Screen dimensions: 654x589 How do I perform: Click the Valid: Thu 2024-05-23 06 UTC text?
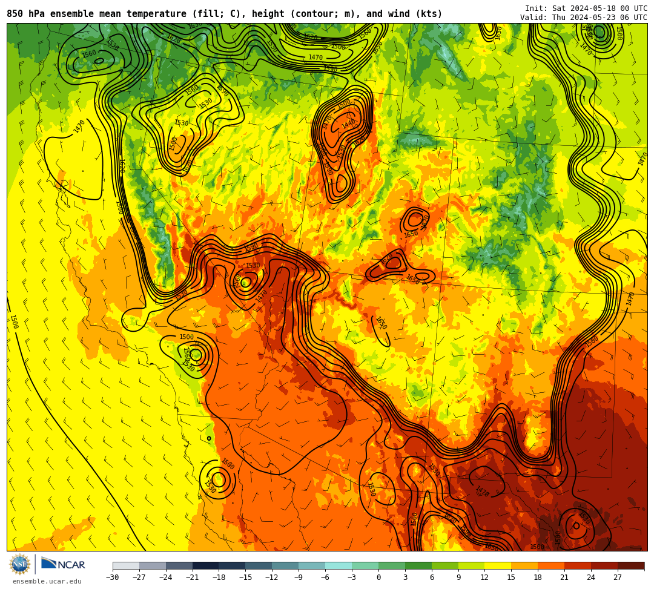coord(584,18)
